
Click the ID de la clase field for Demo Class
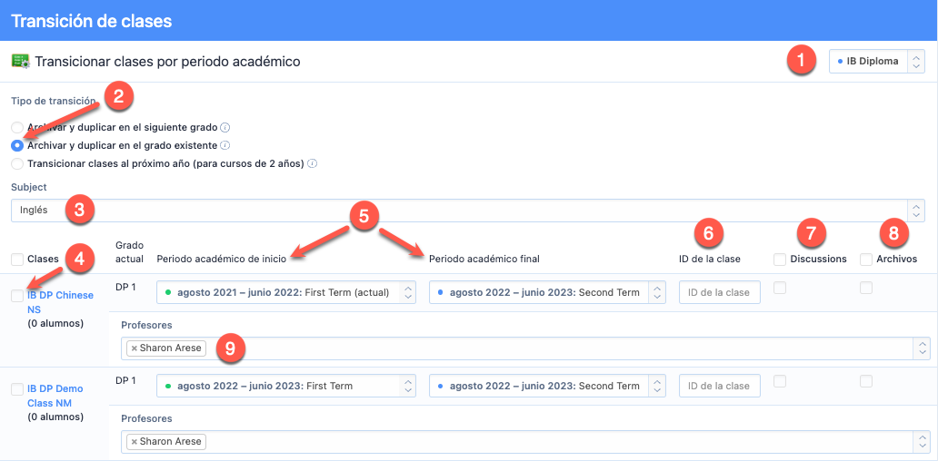719,386
